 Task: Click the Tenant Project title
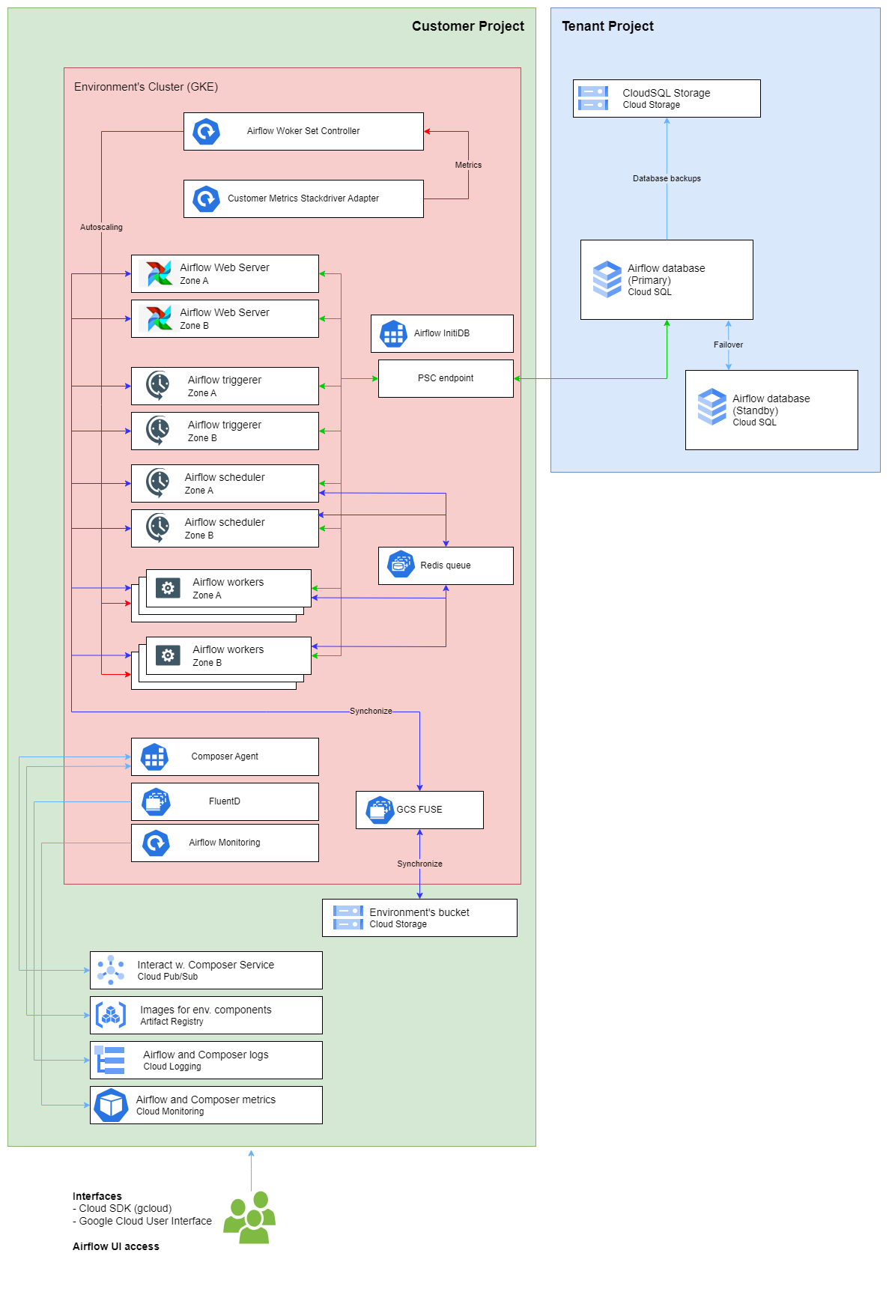(x=607, y=26)
